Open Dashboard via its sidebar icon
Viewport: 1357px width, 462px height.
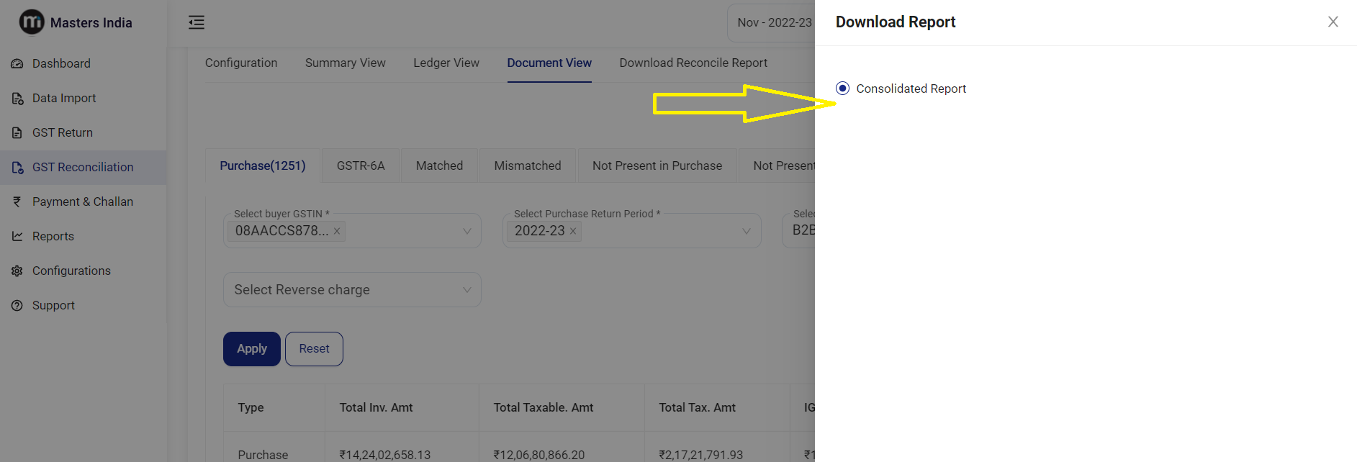(x=17, y=64)
